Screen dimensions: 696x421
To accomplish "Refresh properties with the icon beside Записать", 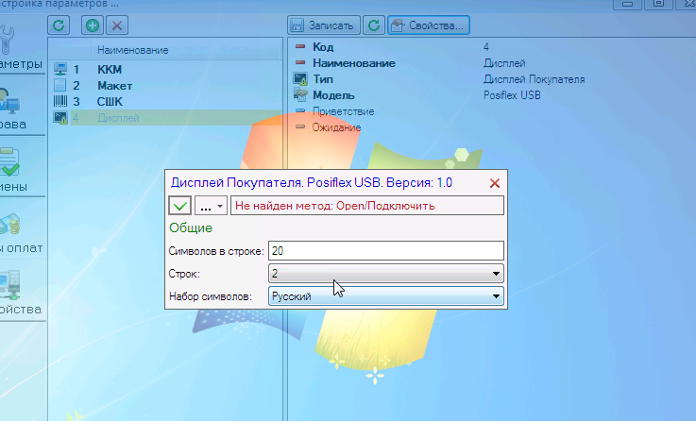I will click(x=374, y=25).
